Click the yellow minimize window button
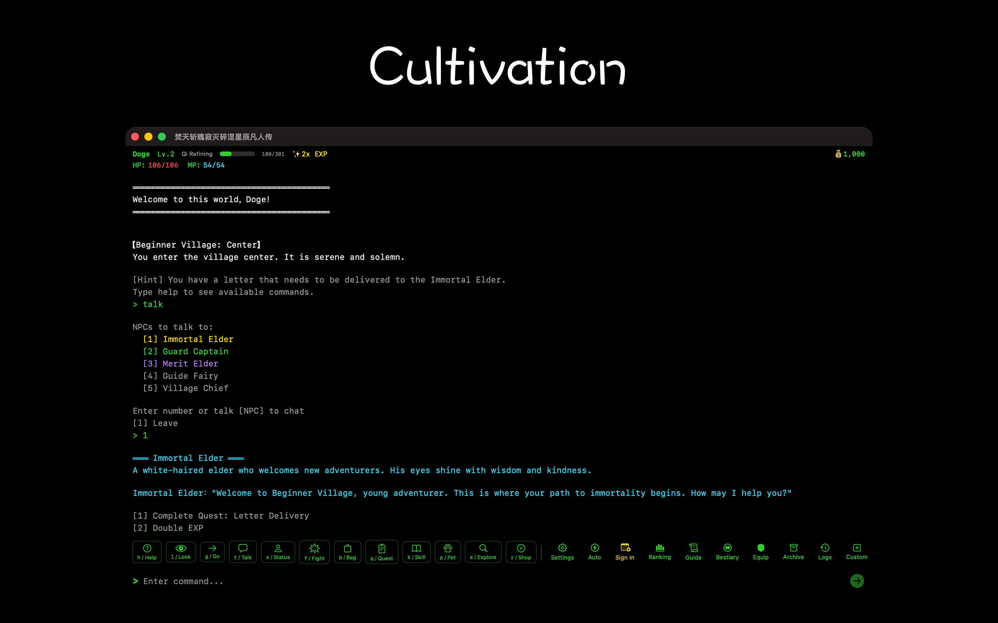Image resolution: width=998 pixels, height=623 pixels. 149,137
